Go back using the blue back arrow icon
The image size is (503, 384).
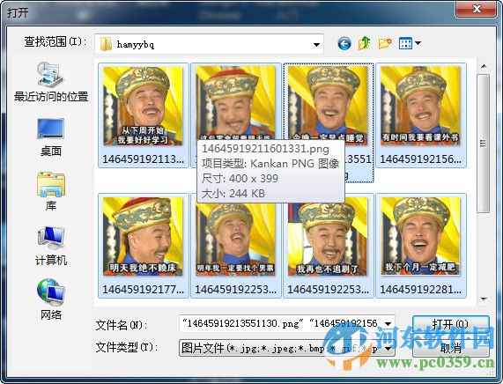coord(344,43)
